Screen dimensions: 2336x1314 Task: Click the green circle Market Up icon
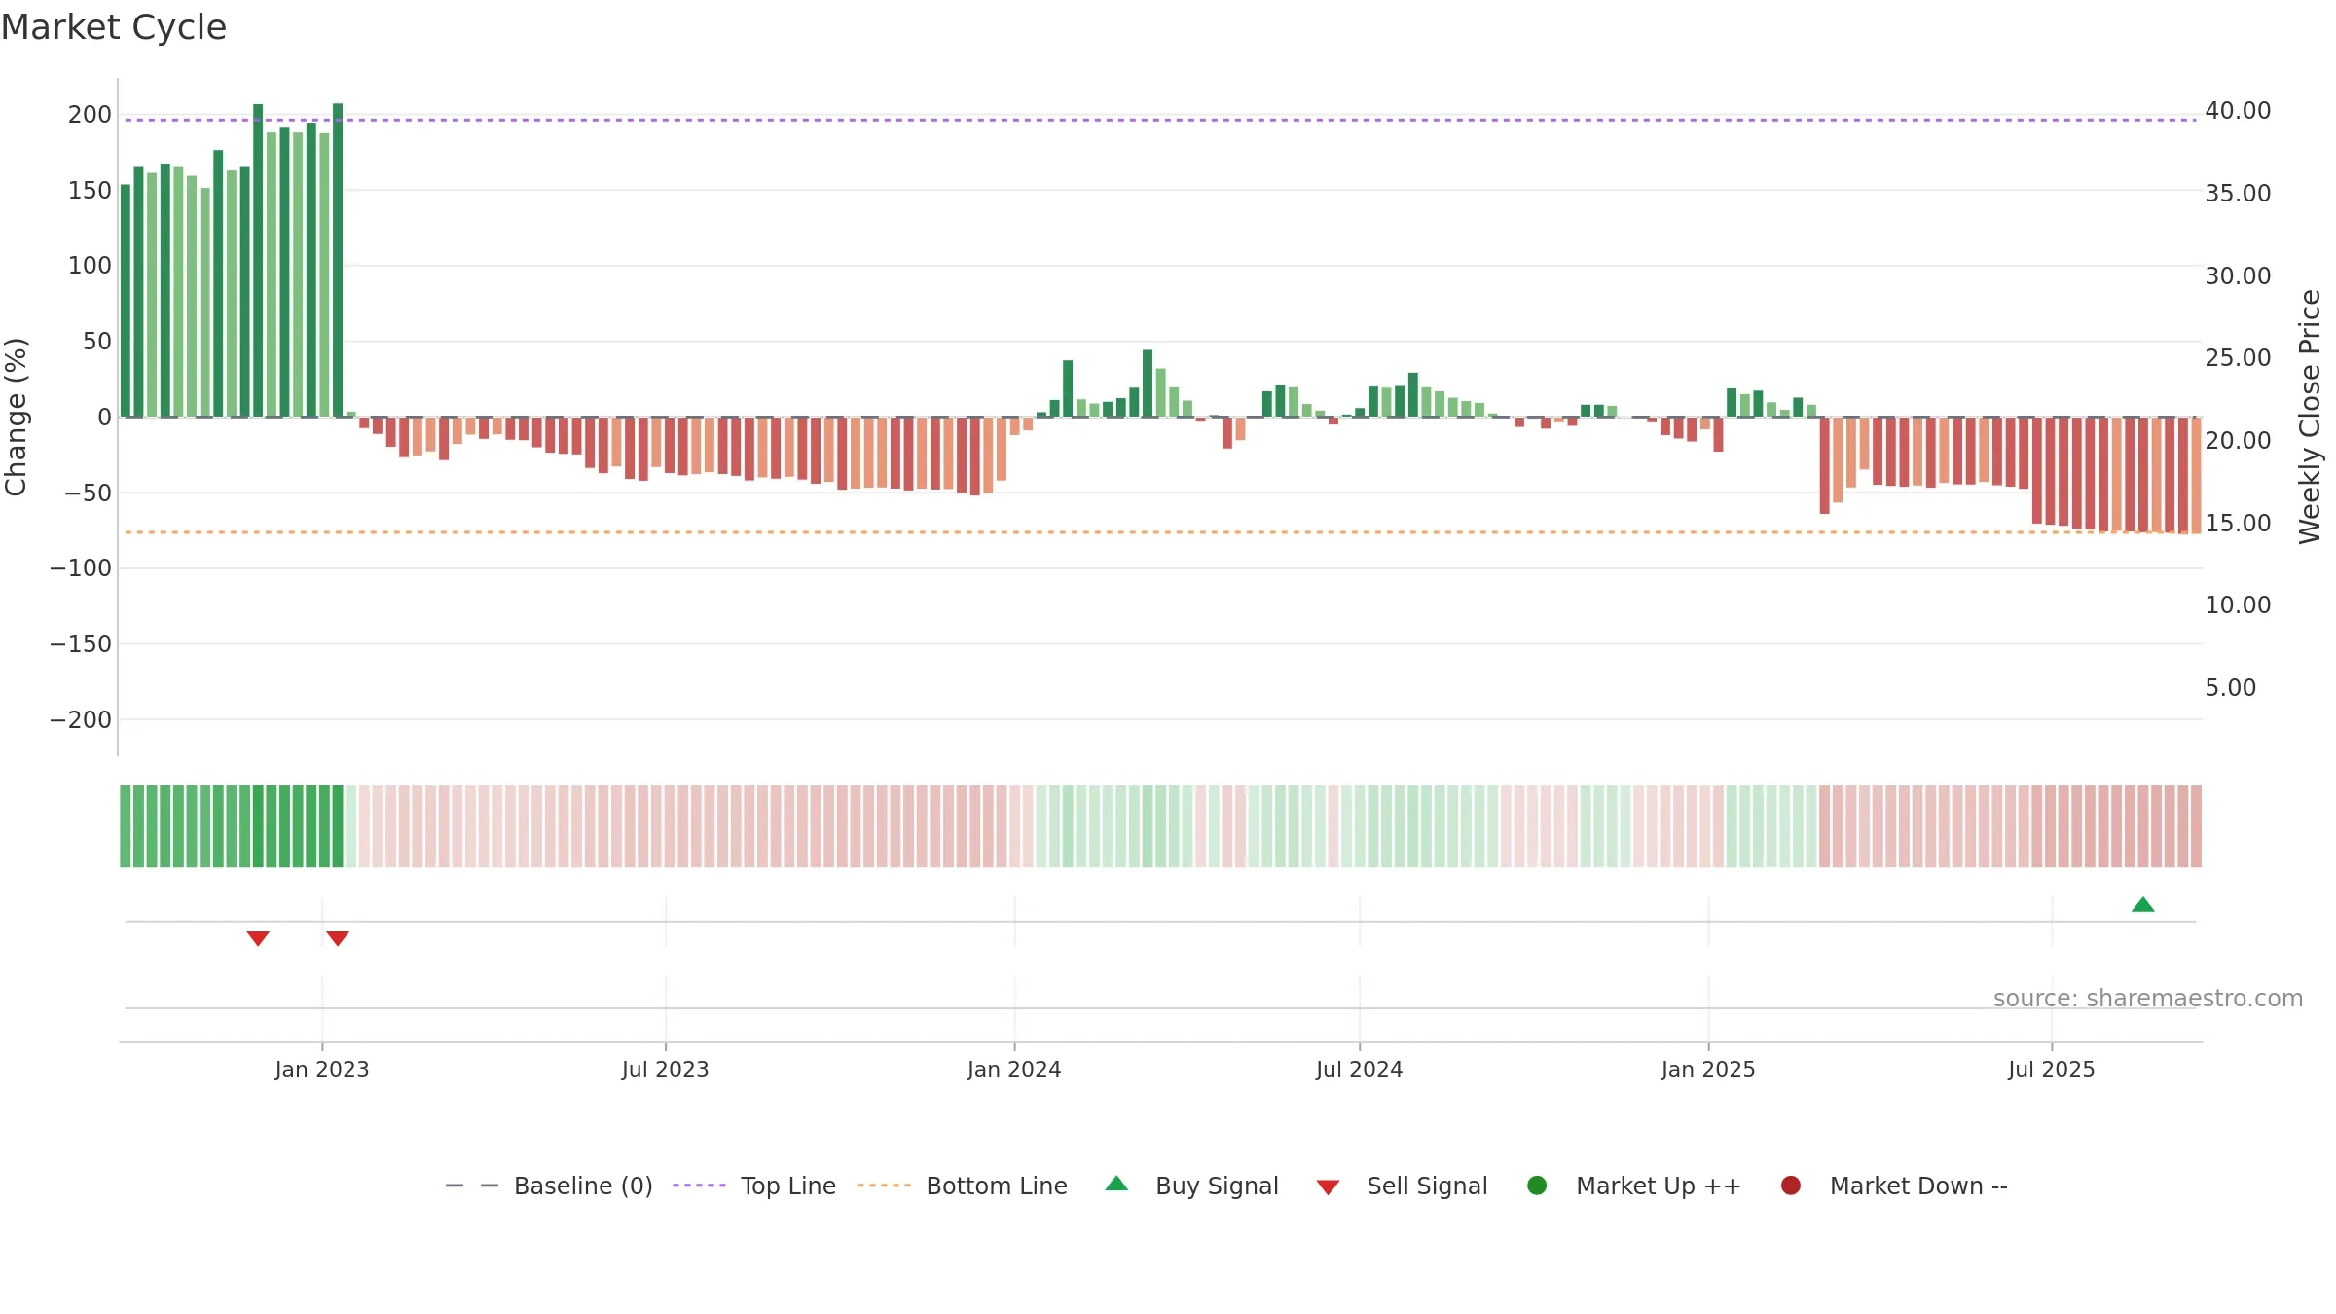coord(1537,1185)
